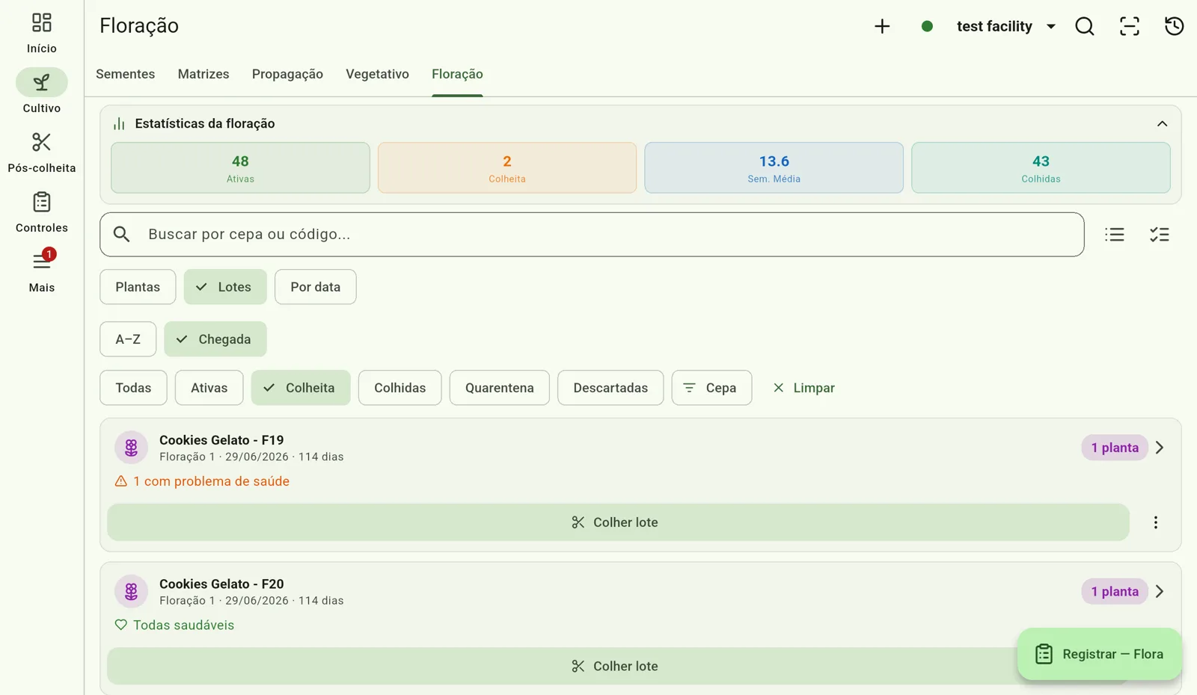Image resolution: width=1197 pixels, height=695 pixels.
Task: Expand Cookies Gelato - F20 chevron
Action: click(x=1160, y=591)
